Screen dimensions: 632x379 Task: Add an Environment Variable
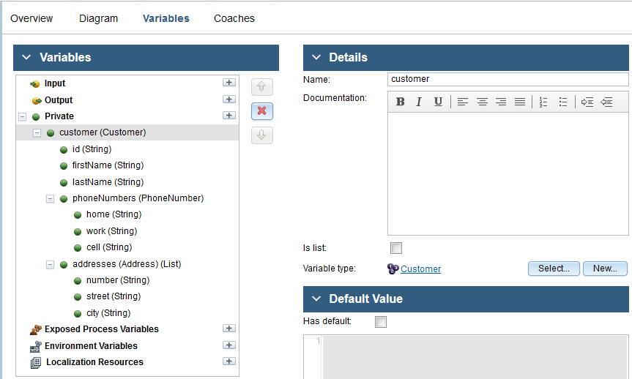[229, 345]
